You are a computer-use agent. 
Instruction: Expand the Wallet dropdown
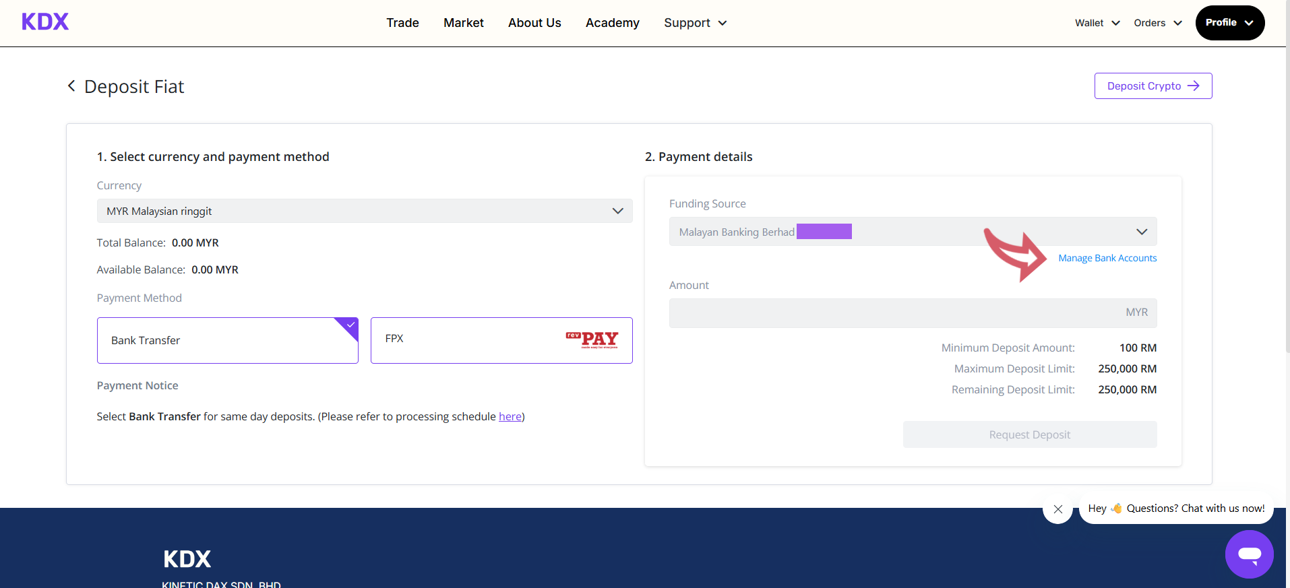1097,23
